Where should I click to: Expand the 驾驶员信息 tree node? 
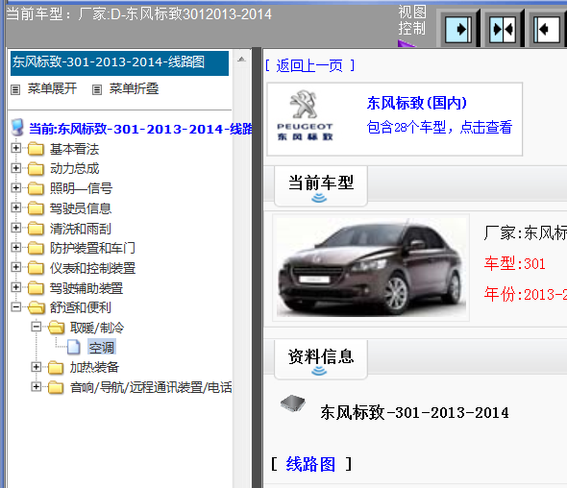16,207
